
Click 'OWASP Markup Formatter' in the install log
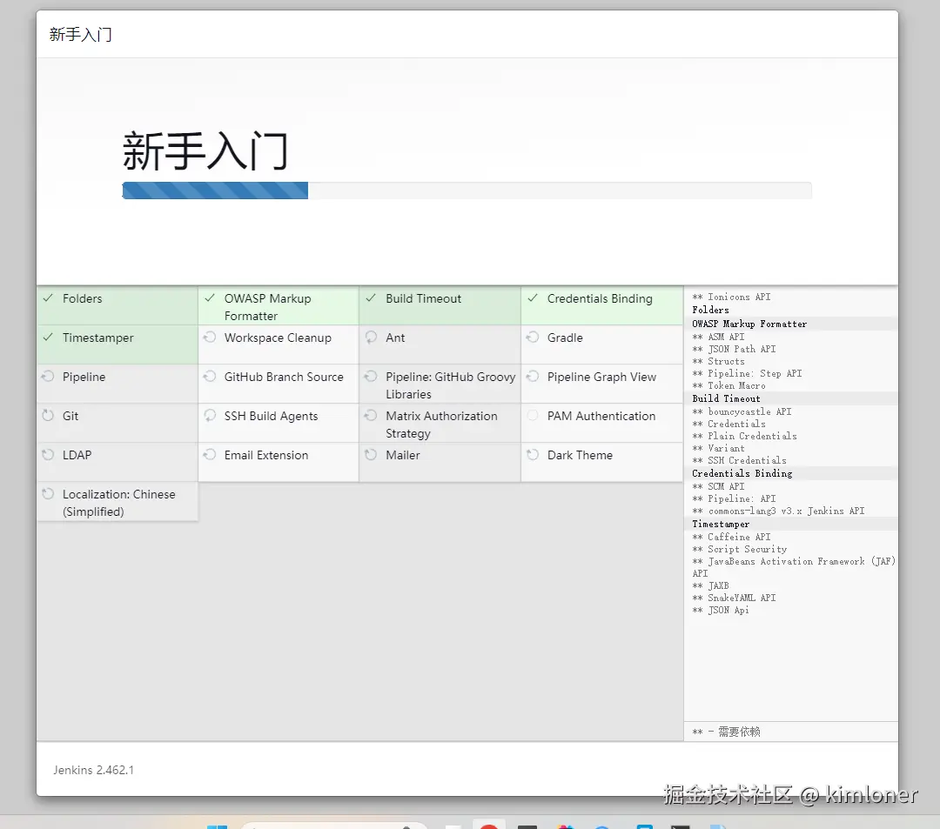click(749, 324)
